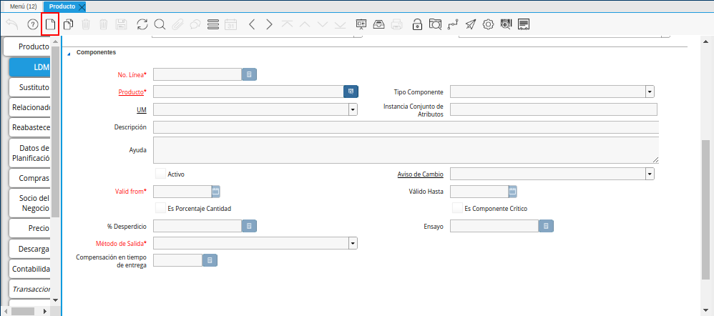714x316 pixels.
Task: Switch to the Menú (12) tab
Action: click(23, 6)
